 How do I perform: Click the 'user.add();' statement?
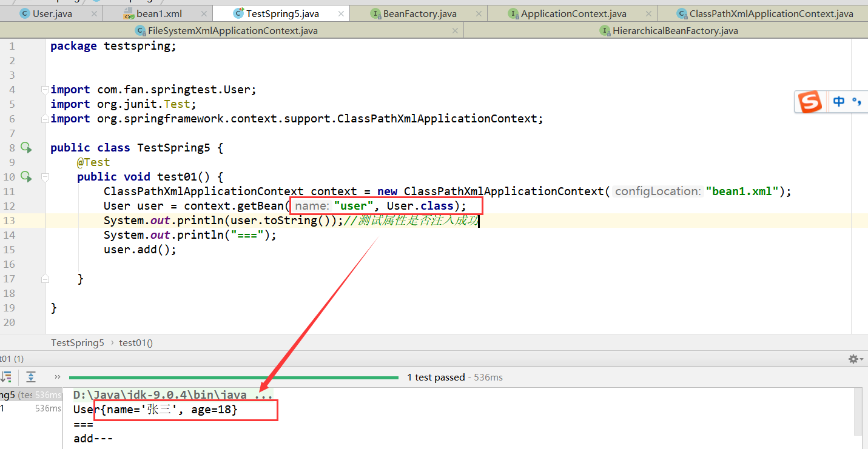pos(140,250)
